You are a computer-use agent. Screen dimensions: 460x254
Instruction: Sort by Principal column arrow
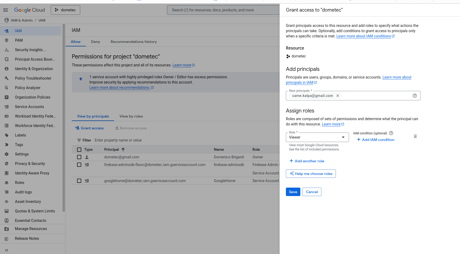pyautogui.click(x=123, y=149)
